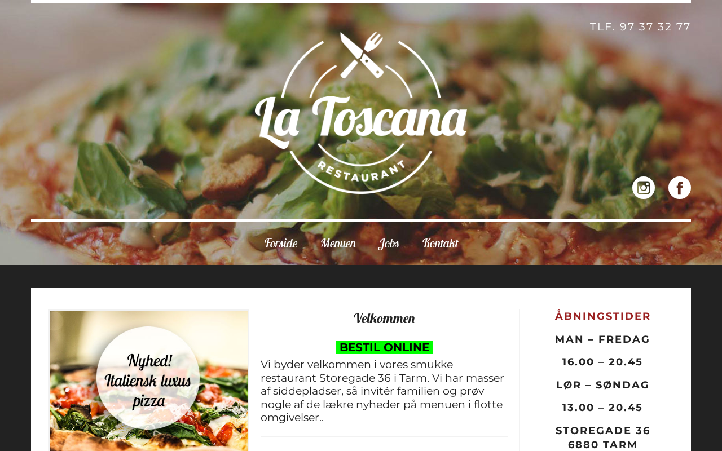The width and height of the screenshot is (722, 451).
Task: Click the MAN – FREDAG opening hours label
Action: click(603, 339)
